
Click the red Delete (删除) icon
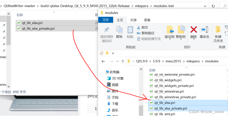click(x=194, y=30)
